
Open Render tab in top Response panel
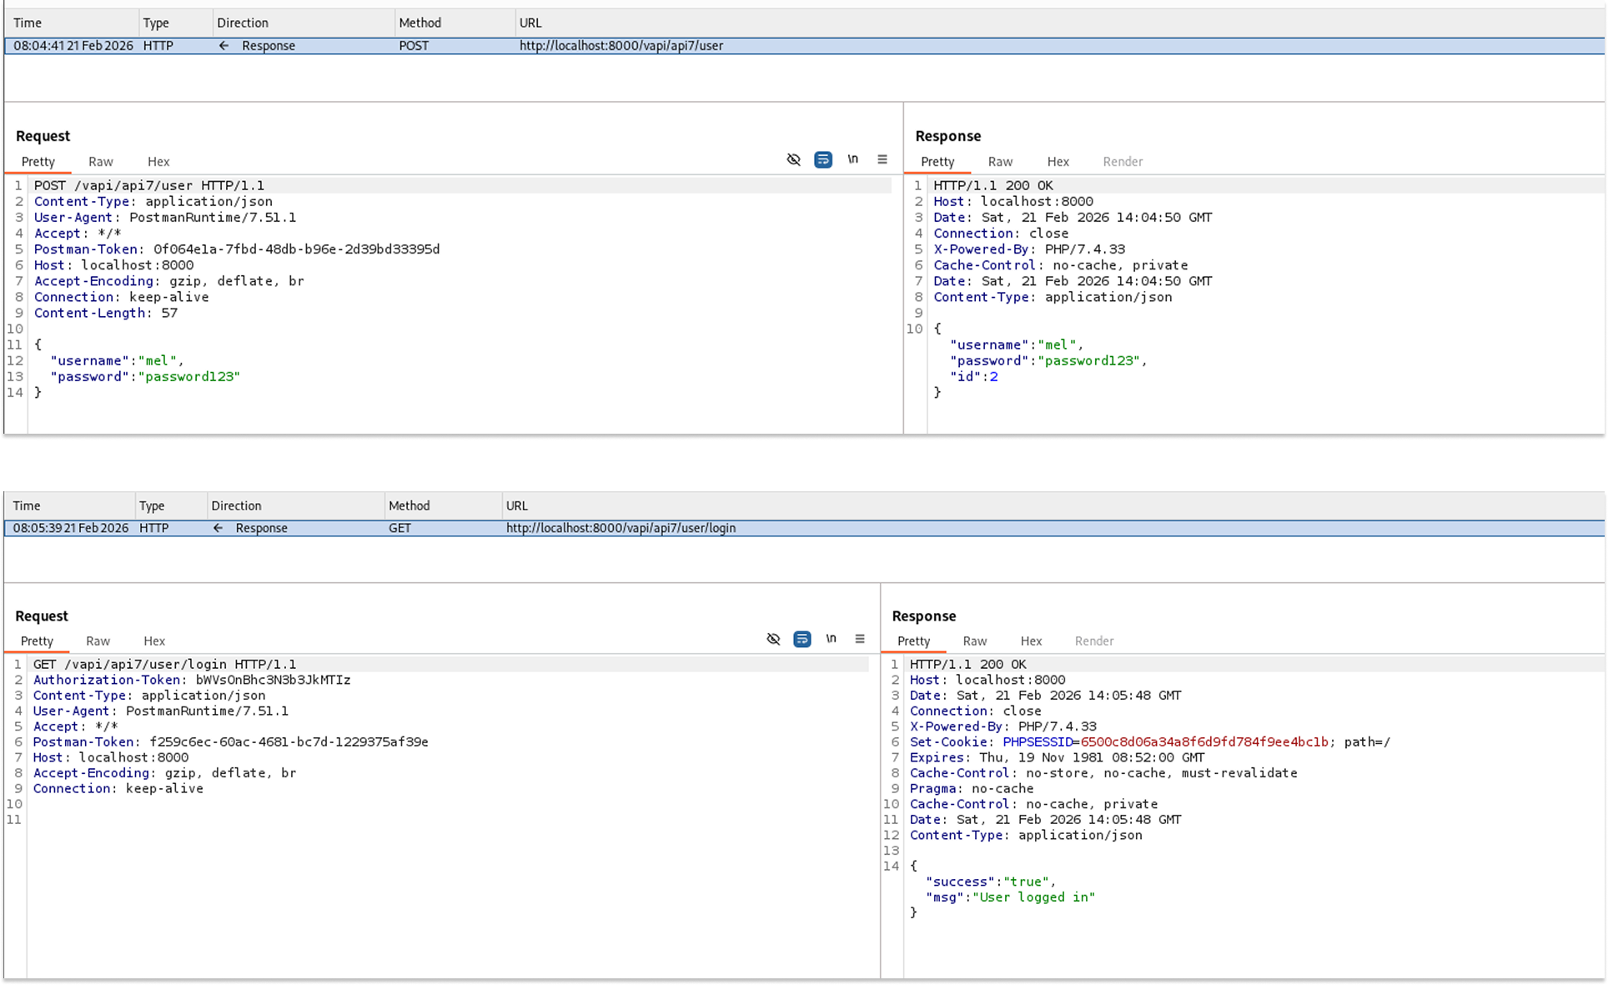point(1122,162)
